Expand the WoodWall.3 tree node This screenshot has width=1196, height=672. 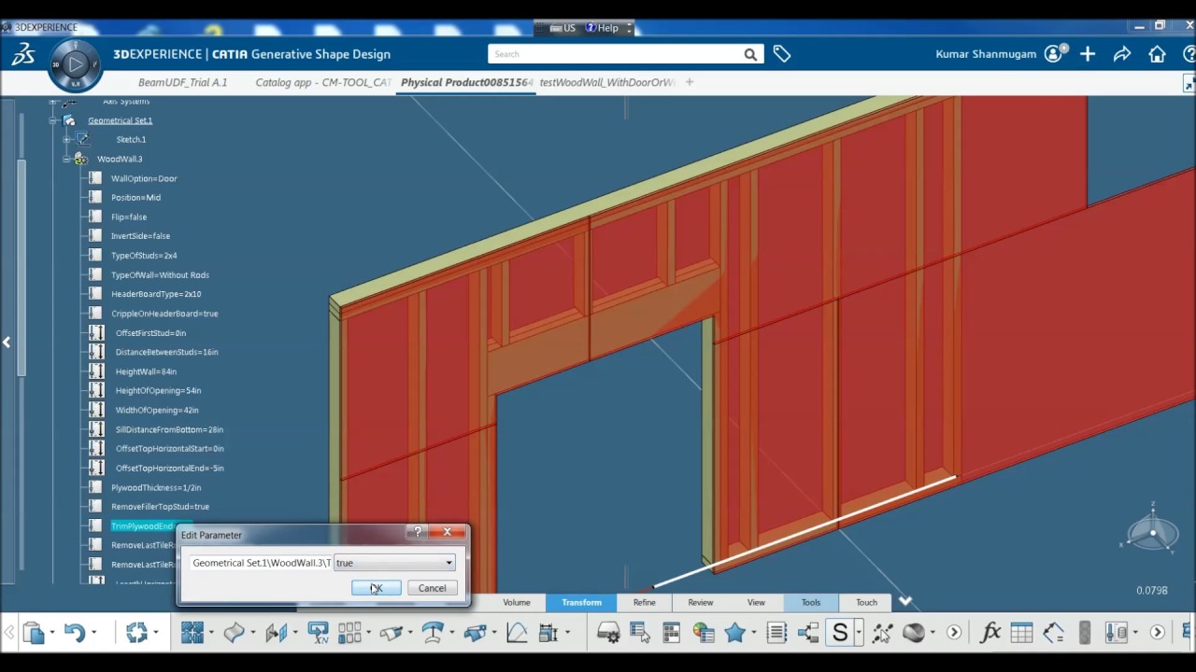(x=67, y=159)
